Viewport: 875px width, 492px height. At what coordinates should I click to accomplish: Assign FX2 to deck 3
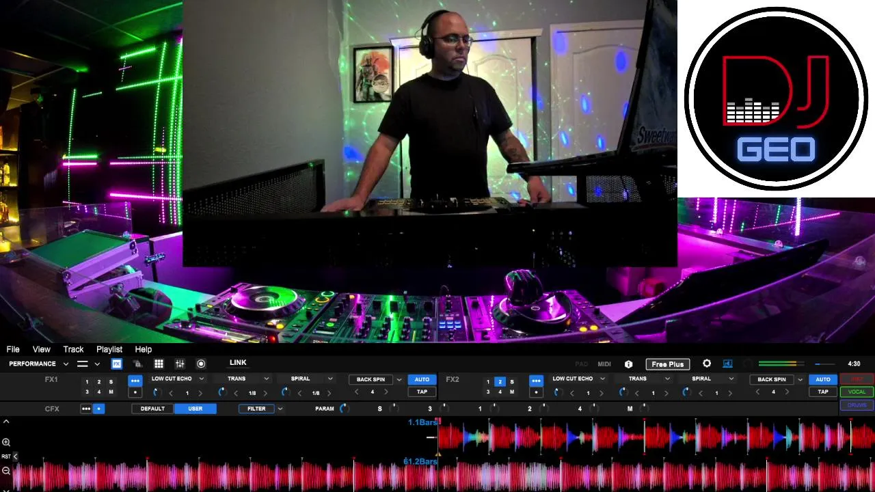pyautogui.click(x=488, y=392)
